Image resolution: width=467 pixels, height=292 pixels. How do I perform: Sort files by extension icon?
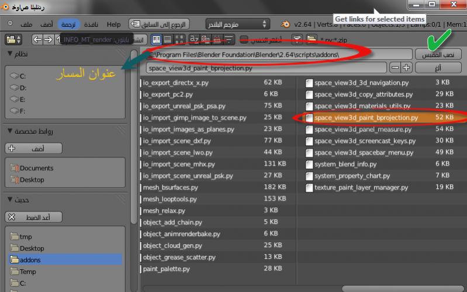206,39
